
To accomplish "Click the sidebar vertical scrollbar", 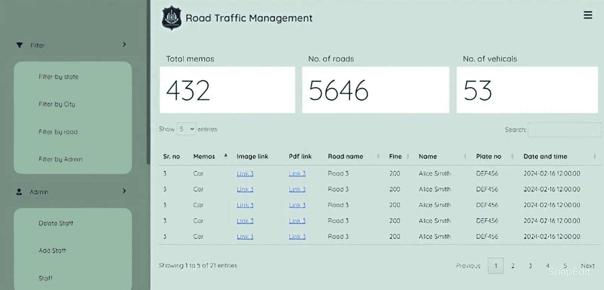I will click(148, 82).
